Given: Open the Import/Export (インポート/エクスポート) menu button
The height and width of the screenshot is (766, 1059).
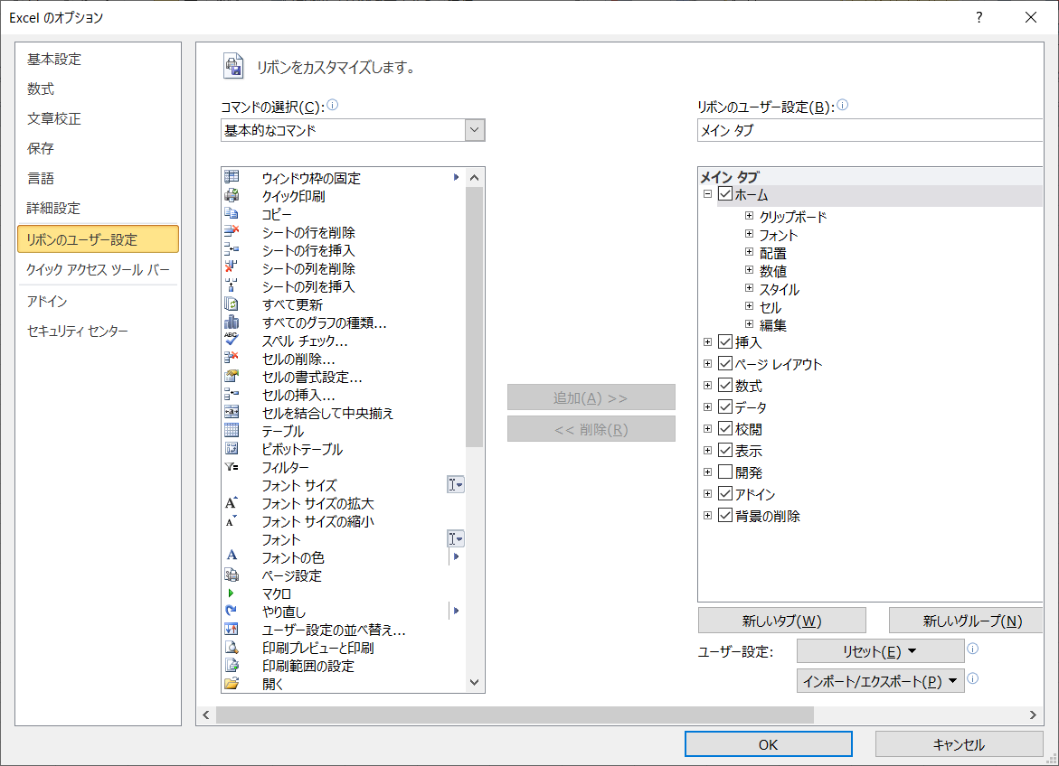Looking at the screenshot, I should point(880,681).
